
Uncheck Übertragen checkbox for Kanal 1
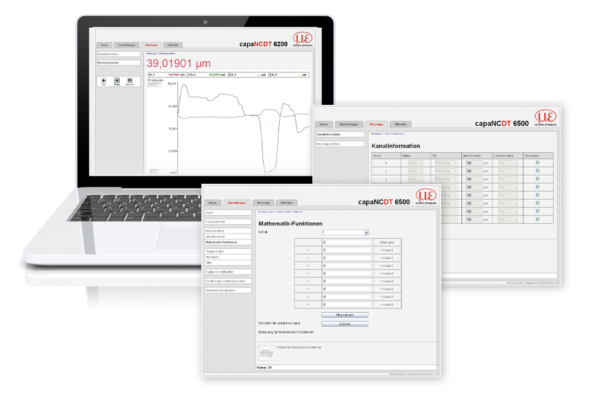click(x=537, y=163)
